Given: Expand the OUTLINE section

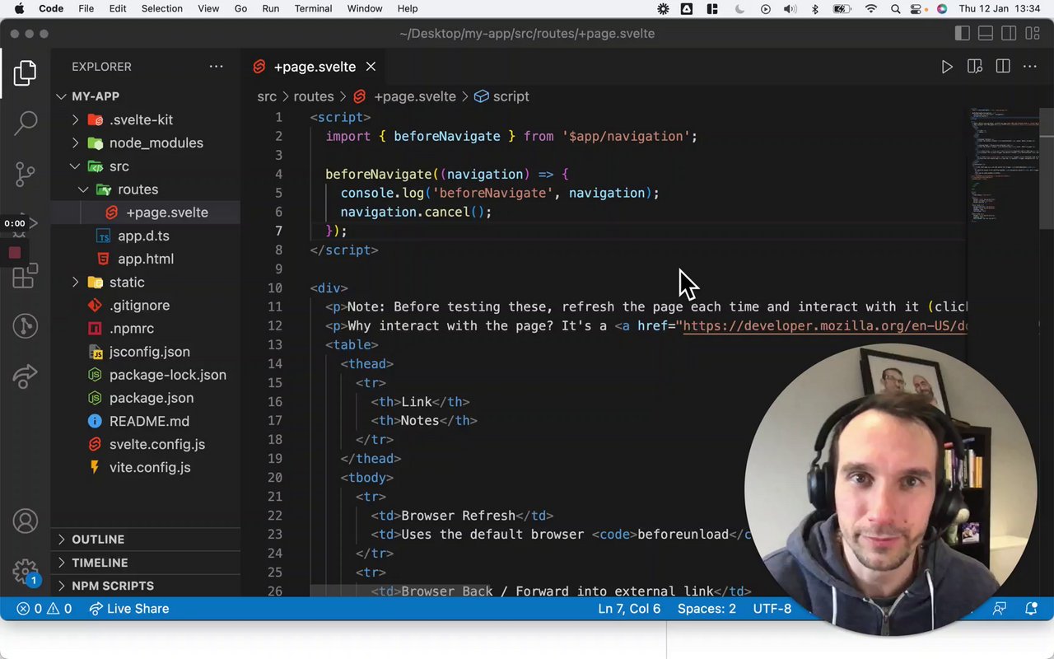Looking at the screenshot, I should (x=146, y=540).
